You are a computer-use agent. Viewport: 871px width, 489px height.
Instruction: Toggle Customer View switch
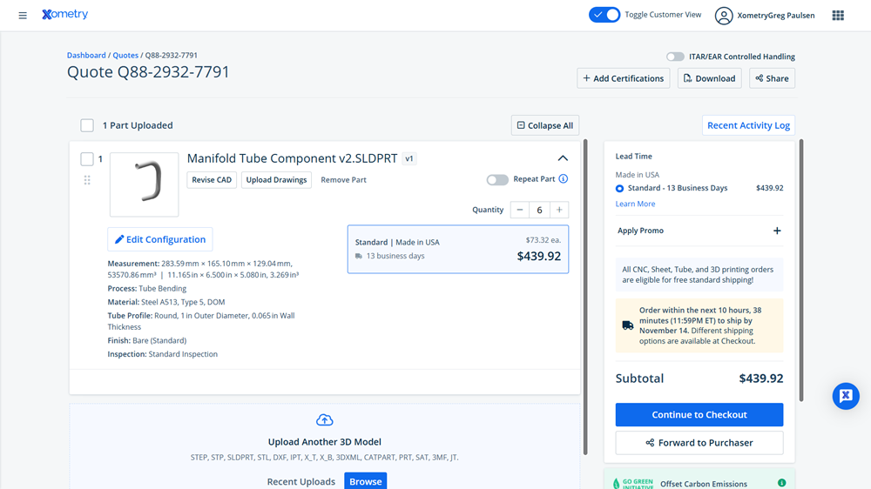pos(604,15)
